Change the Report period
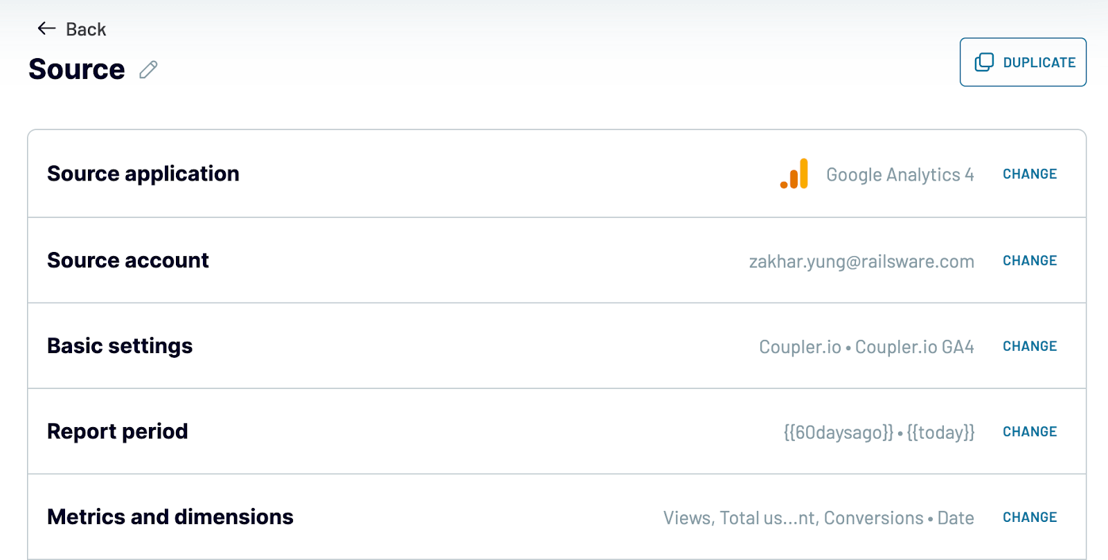The width and height of the screenshot is (1108, 560). 1030,431
